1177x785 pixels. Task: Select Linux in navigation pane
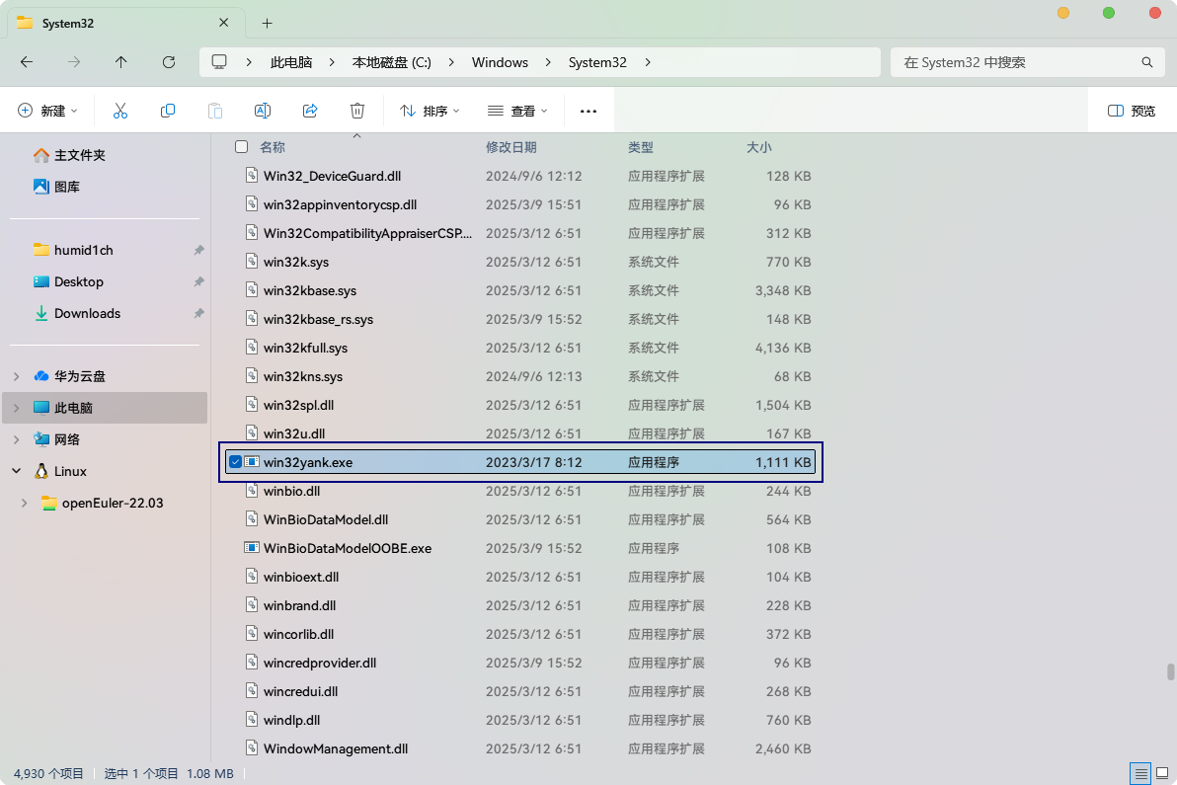[x=70, y=471]
